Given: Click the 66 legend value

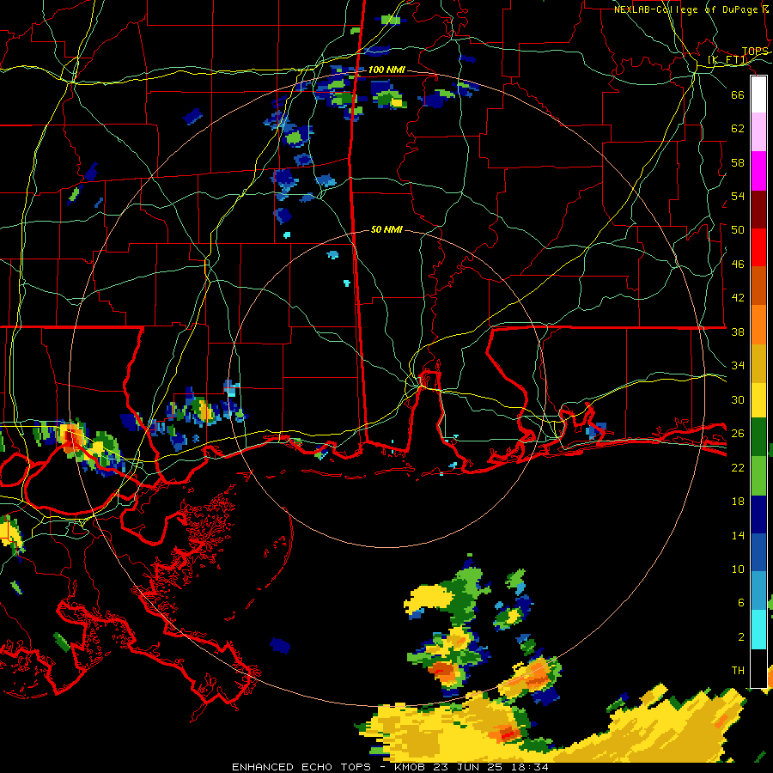Looking at the screenshot, I should coord(738,94).
